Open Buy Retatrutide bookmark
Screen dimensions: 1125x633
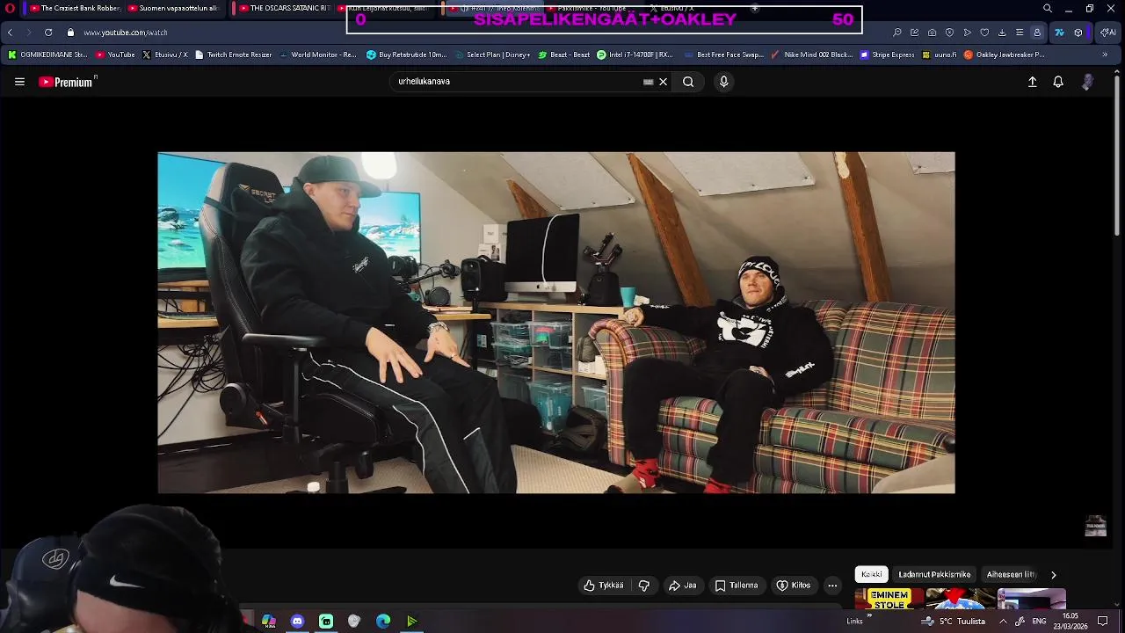[x=407, y=55]
